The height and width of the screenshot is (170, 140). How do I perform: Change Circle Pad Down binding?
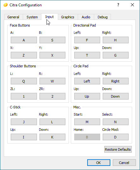click(116, 96)
